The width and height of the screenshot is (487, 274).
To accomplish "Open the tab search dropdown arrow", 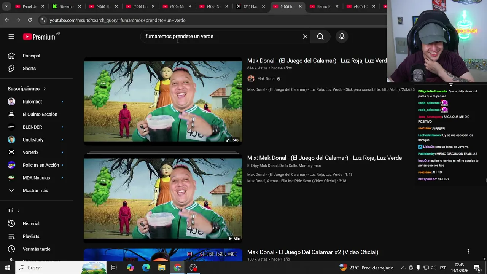I will pos(6,6).
